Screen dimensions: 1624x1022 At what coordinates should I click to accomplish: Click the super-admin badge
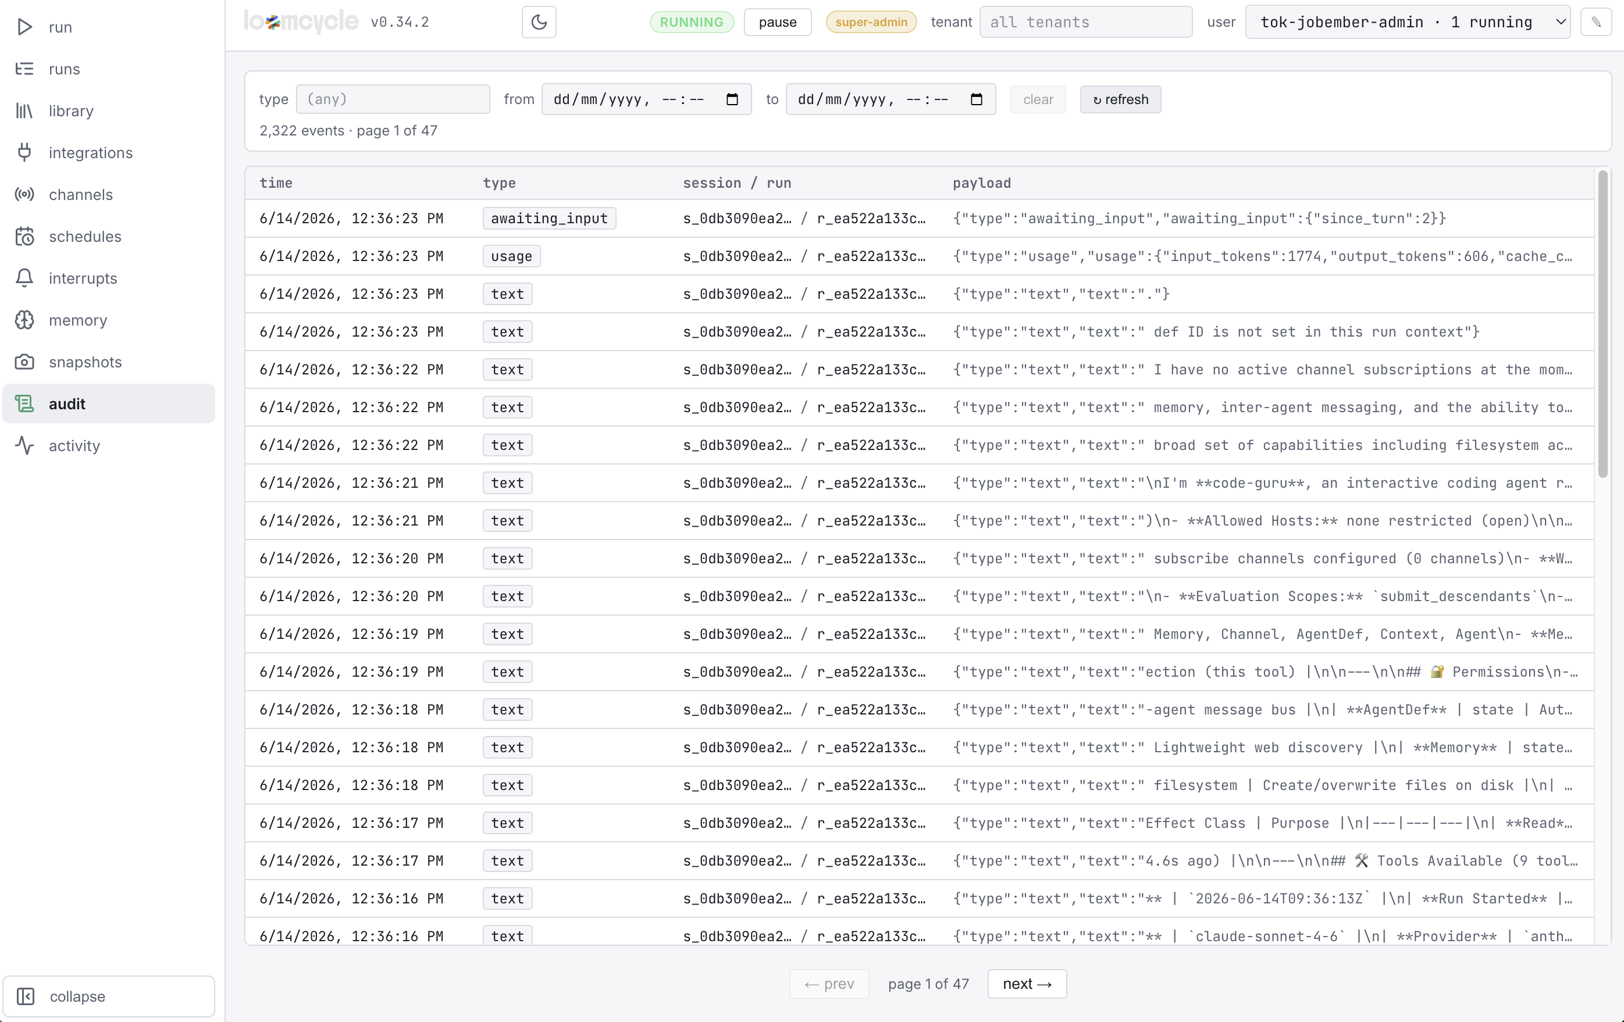coord(871,22)
